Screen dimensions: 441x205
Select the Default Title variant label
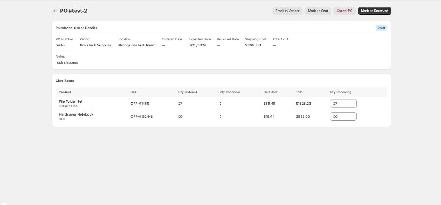(x=68, y=106)
